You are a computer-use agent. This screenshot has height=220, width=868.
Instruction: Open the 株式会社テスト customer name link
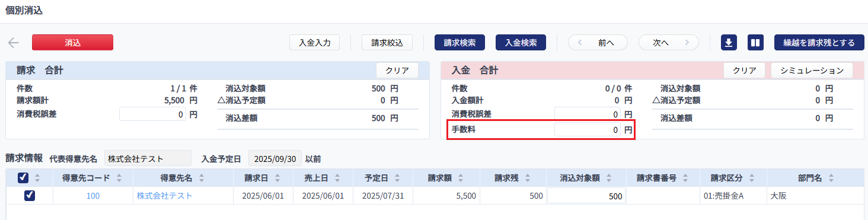coord(165,196)
